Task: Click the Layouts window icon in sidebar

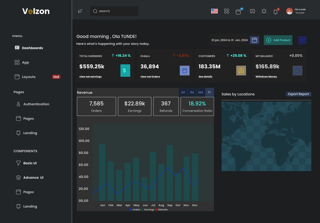Action: pyautogui.click(x=17, y=77)
